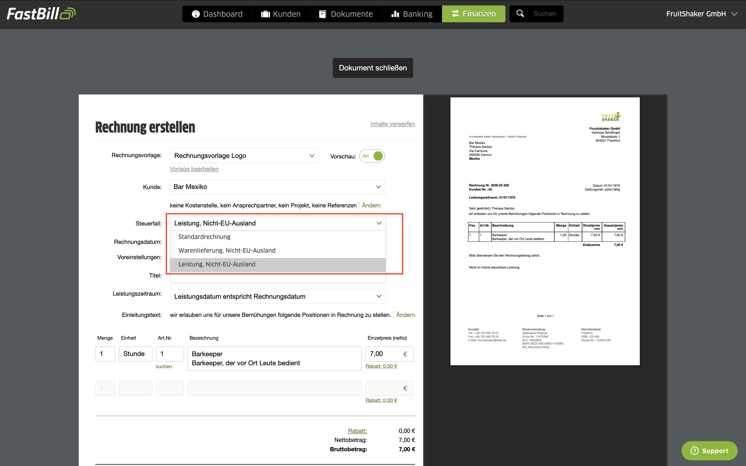Screen dimensions: 746x466
Task: Click Ändern next to Kostenstelle info
Action: coord(371,205)
